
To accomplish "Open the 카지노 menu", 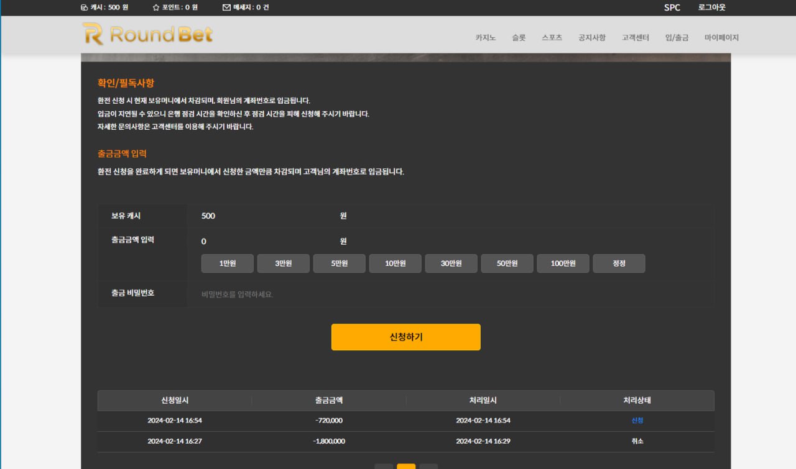I will 486,37.
